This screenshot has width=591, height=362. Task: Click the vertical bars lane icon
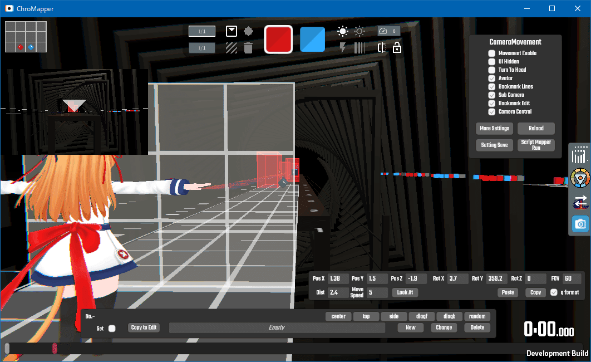click(x=359, y=48)
